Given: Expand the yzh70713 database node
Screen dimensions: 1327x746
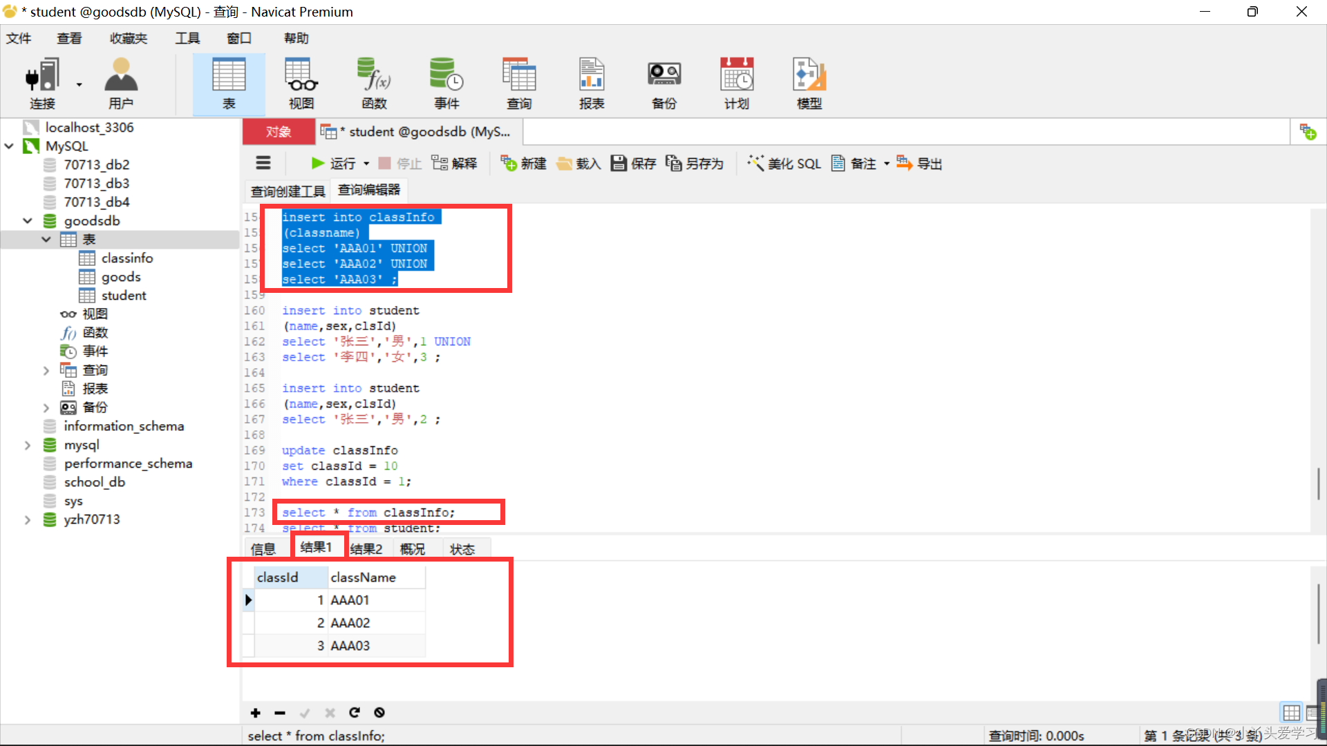Looking at the screenshot, I should click(28, 519).
